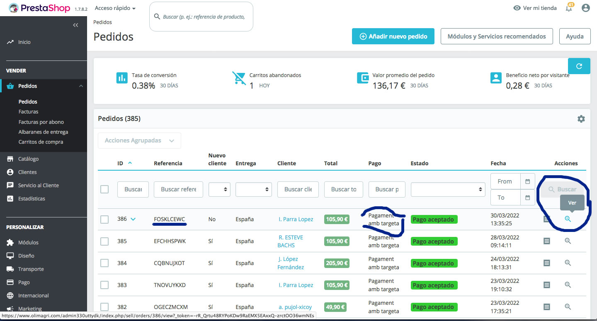Check the checkbox for order 386
The image size is (597, 321).
[104, 220]
